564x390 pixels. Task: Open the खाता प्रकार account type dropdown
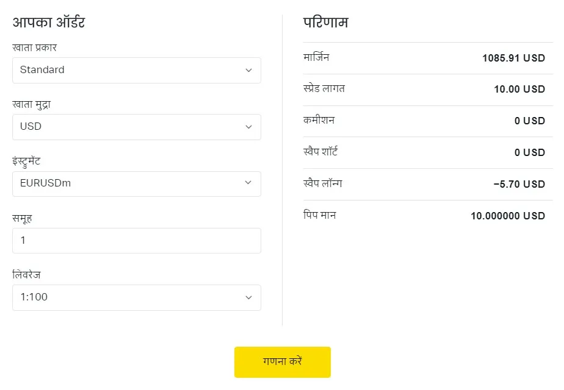pyautogui.click(x=136, y=70)
